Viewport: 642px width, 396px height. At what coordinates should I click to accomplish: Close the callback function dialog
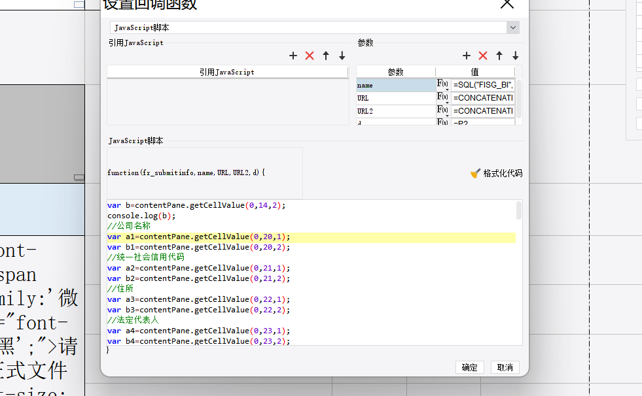(507, 4)
